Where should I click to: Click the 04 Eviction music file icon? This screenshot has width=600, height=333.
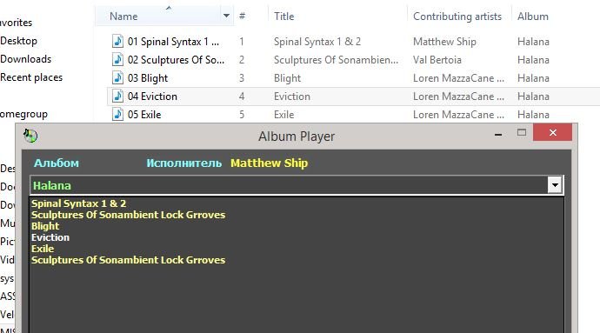pos(117,96)
